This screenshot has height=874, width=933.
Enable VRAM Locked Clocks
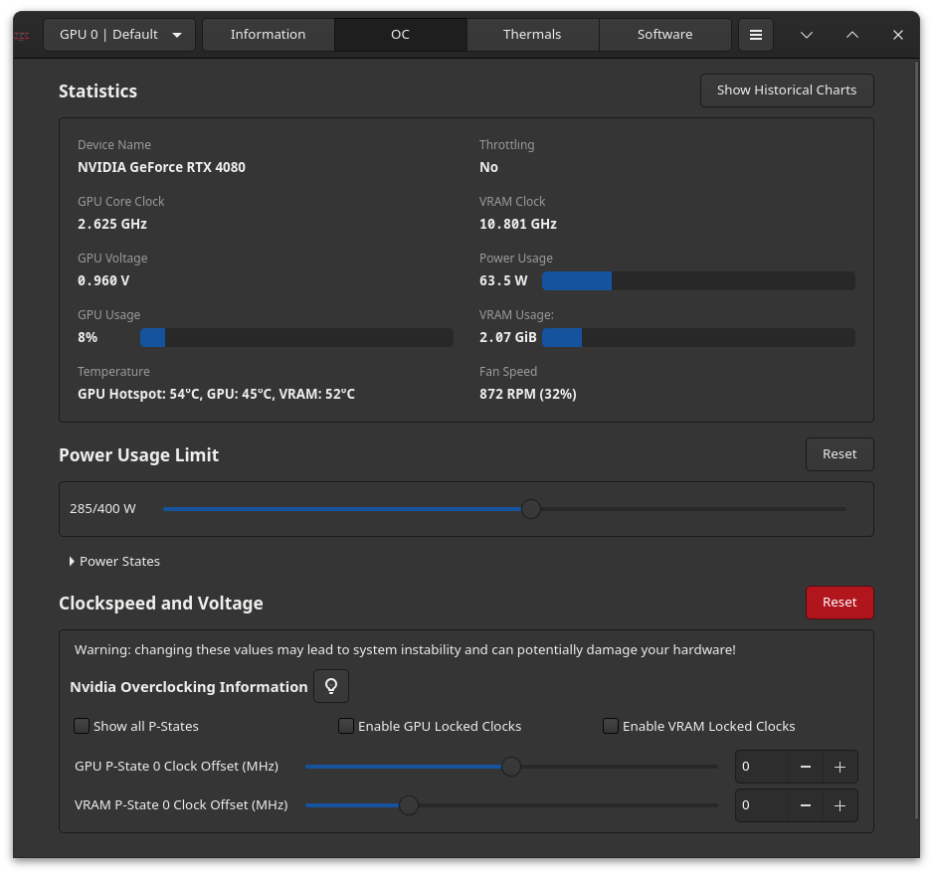pos(610,726)
